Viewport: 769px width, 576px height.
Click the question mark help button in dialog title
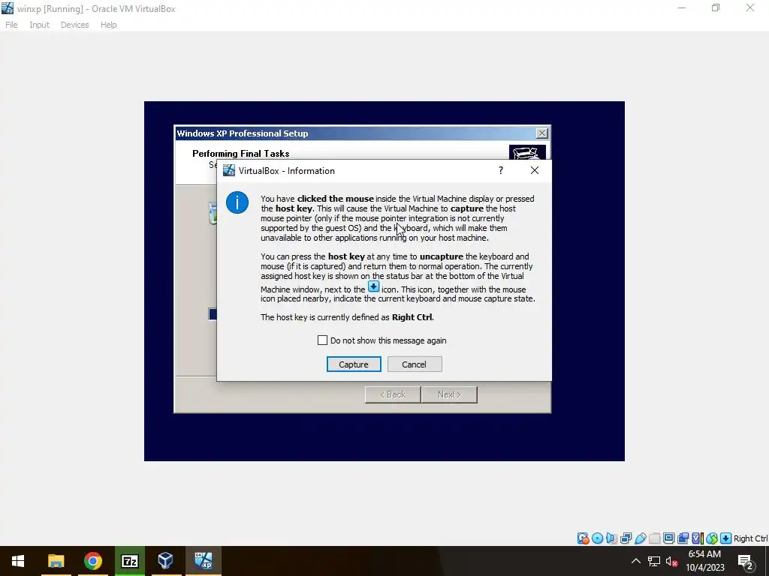(501, 170)
